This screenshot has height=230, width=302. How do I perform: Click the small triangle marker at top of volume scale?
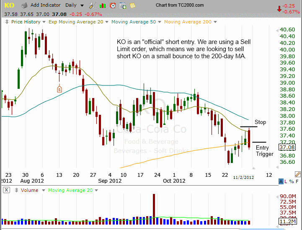[x=277, y=196]
